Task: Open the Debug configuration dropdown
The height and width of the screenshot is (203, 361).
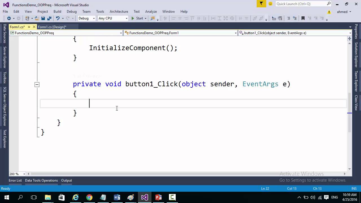Action: 87,18
